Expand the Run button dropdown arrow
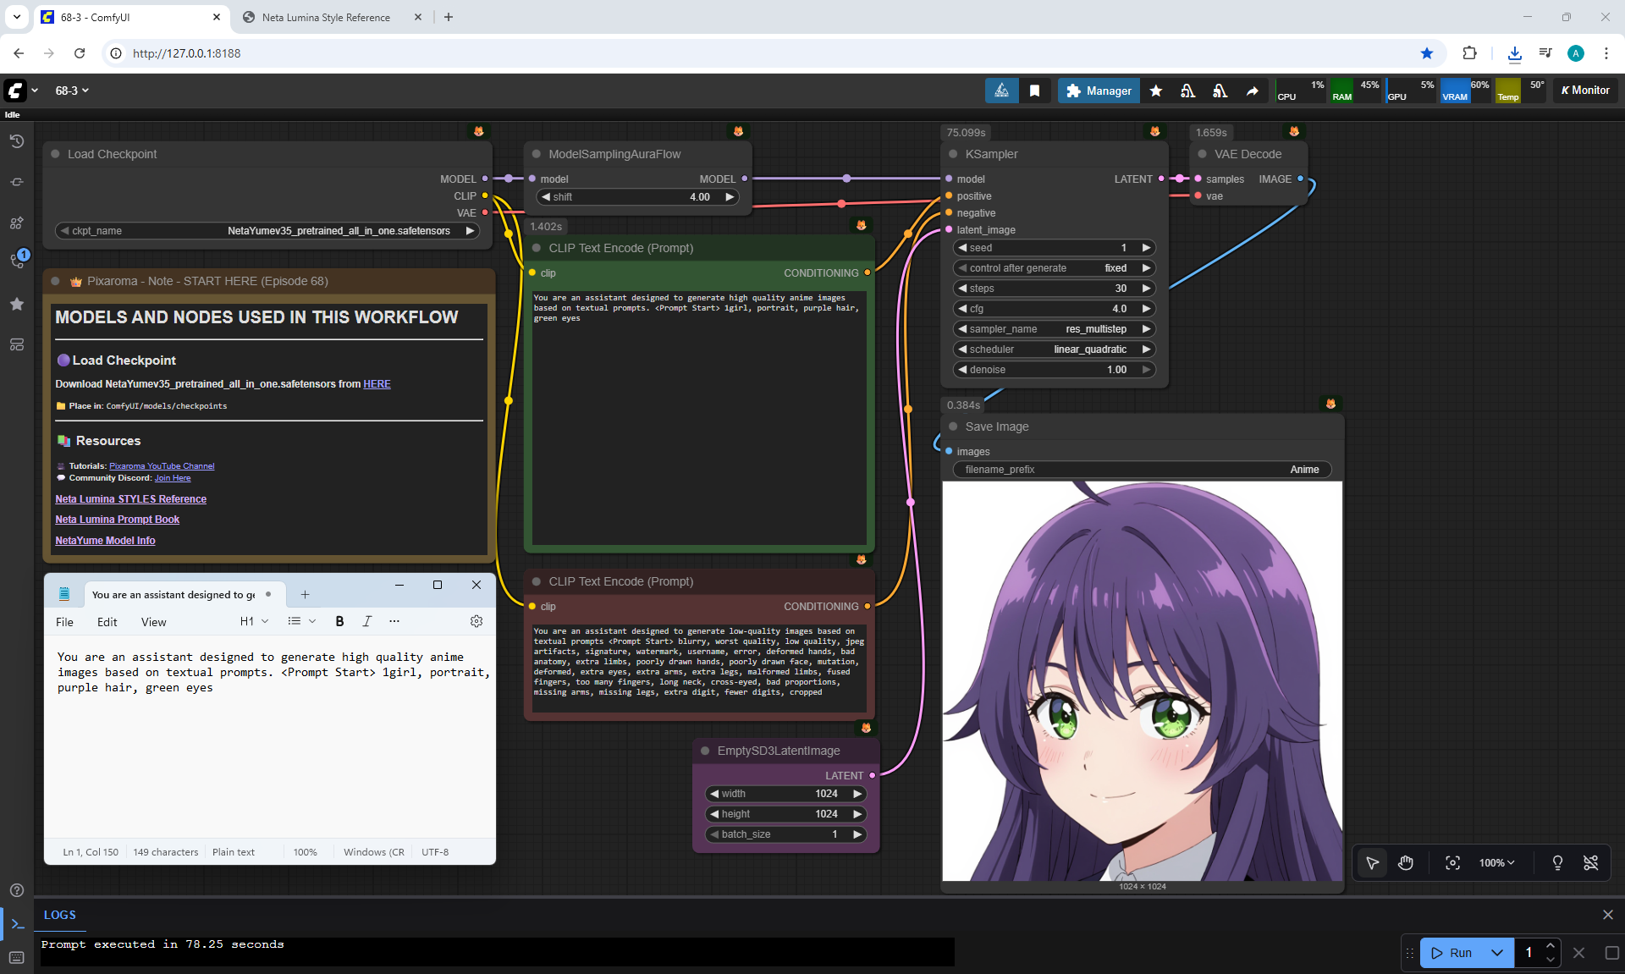Image resolution: width=1625 pixels, height=974 pixels. pos(1496,952)
